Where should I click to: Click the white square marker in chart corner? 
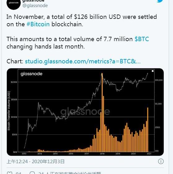tap(153, 71)
